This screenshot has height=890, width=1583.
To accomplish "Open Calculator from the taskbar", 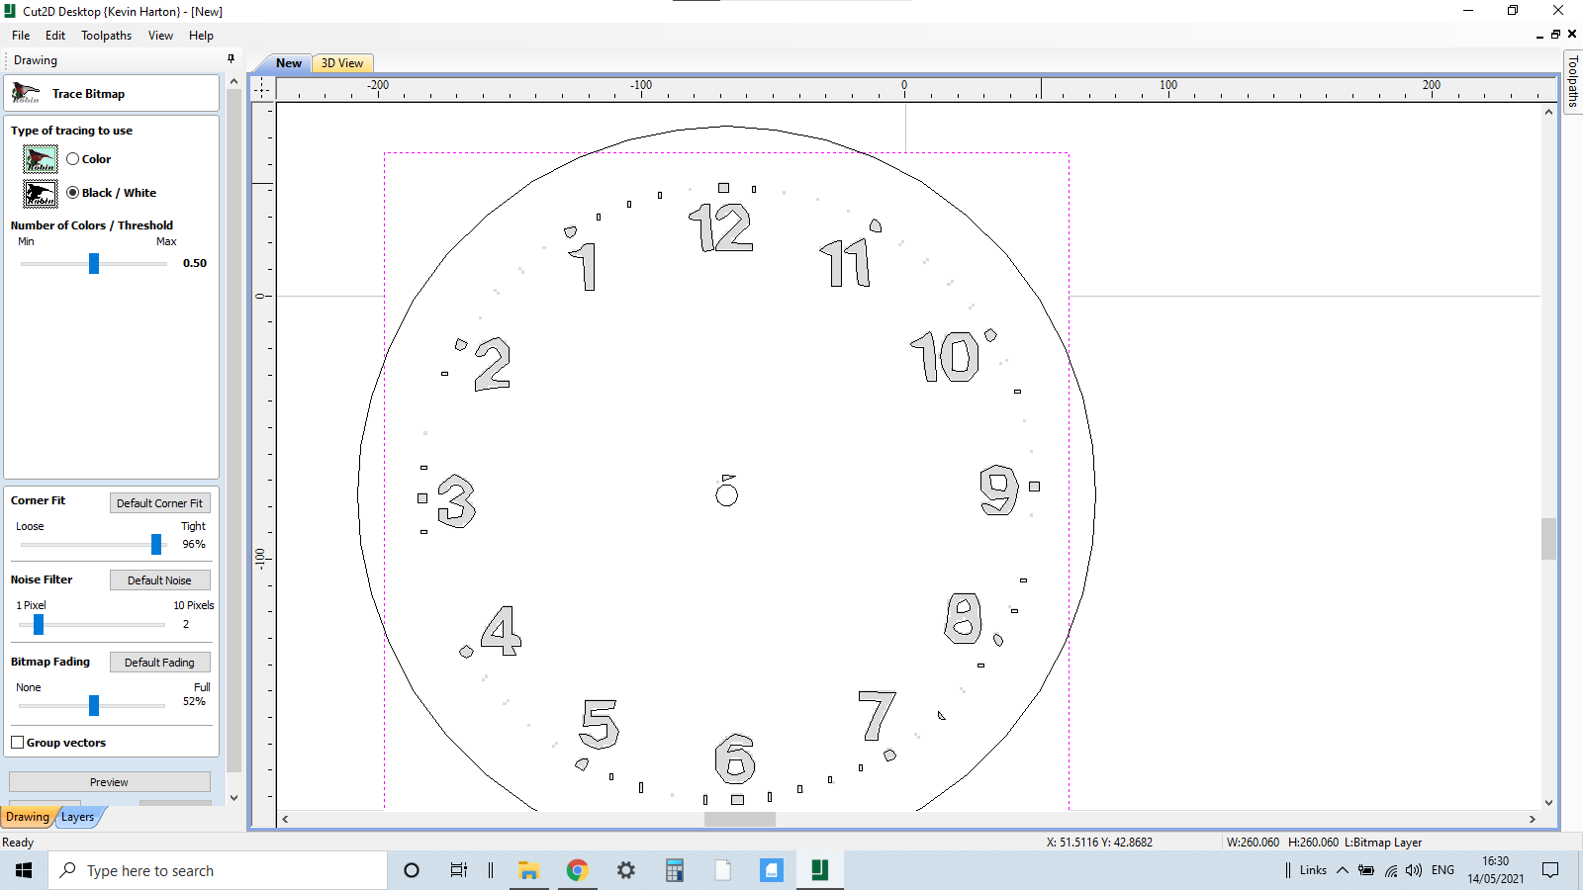I will pyautogui.click(x=674, y=870).
